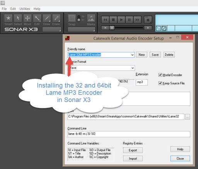Screen dimensions: 198x169
Task: Toggle the Snap grid icon
Action: [x=72, y=18]
